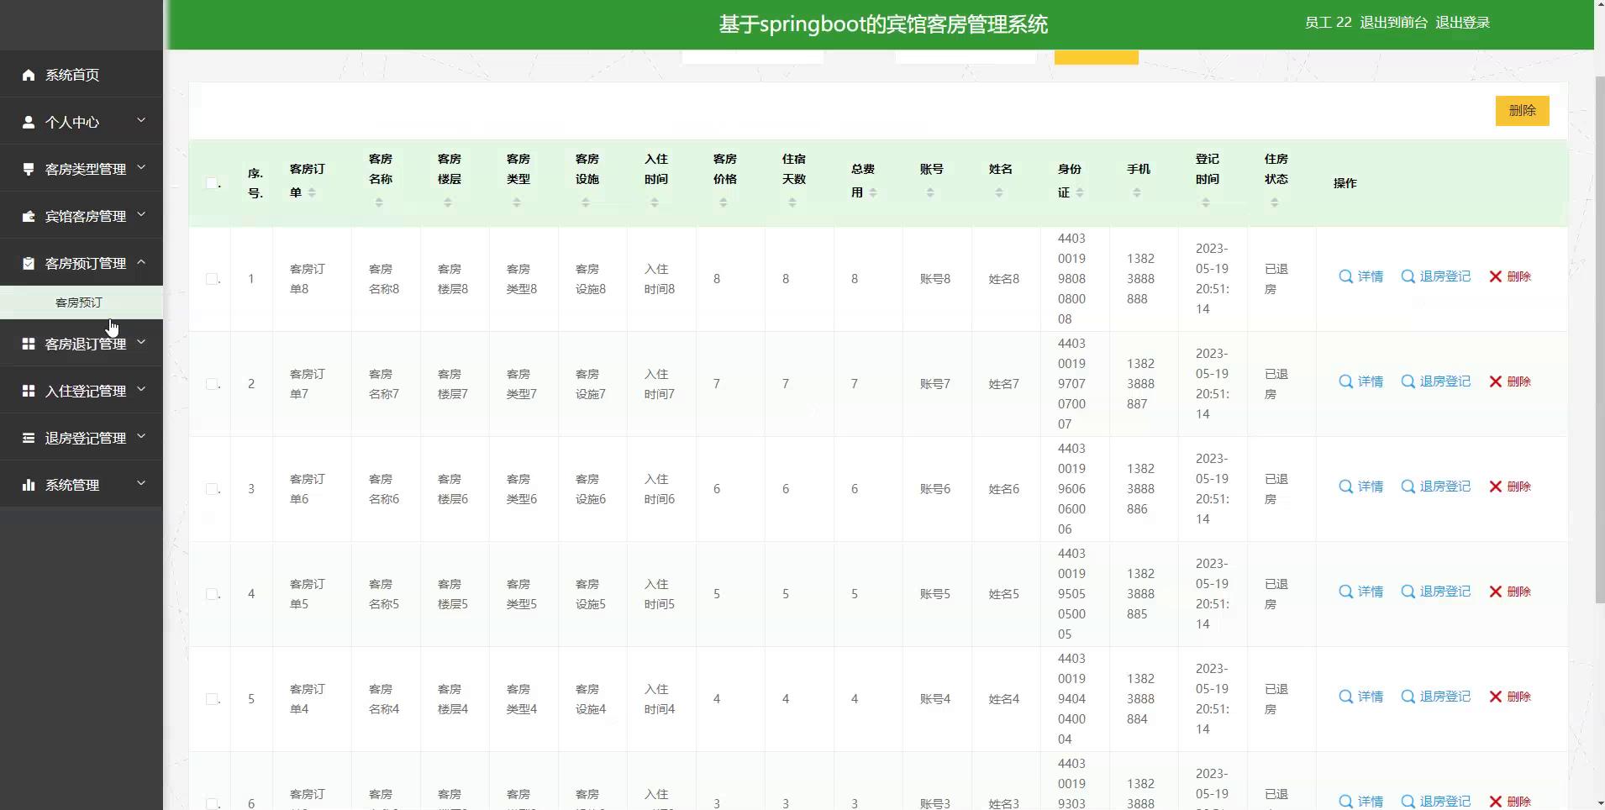The image size is (1605, 810).
Task: Click 详情 text link in row 6
Action: pos(1370,802)
